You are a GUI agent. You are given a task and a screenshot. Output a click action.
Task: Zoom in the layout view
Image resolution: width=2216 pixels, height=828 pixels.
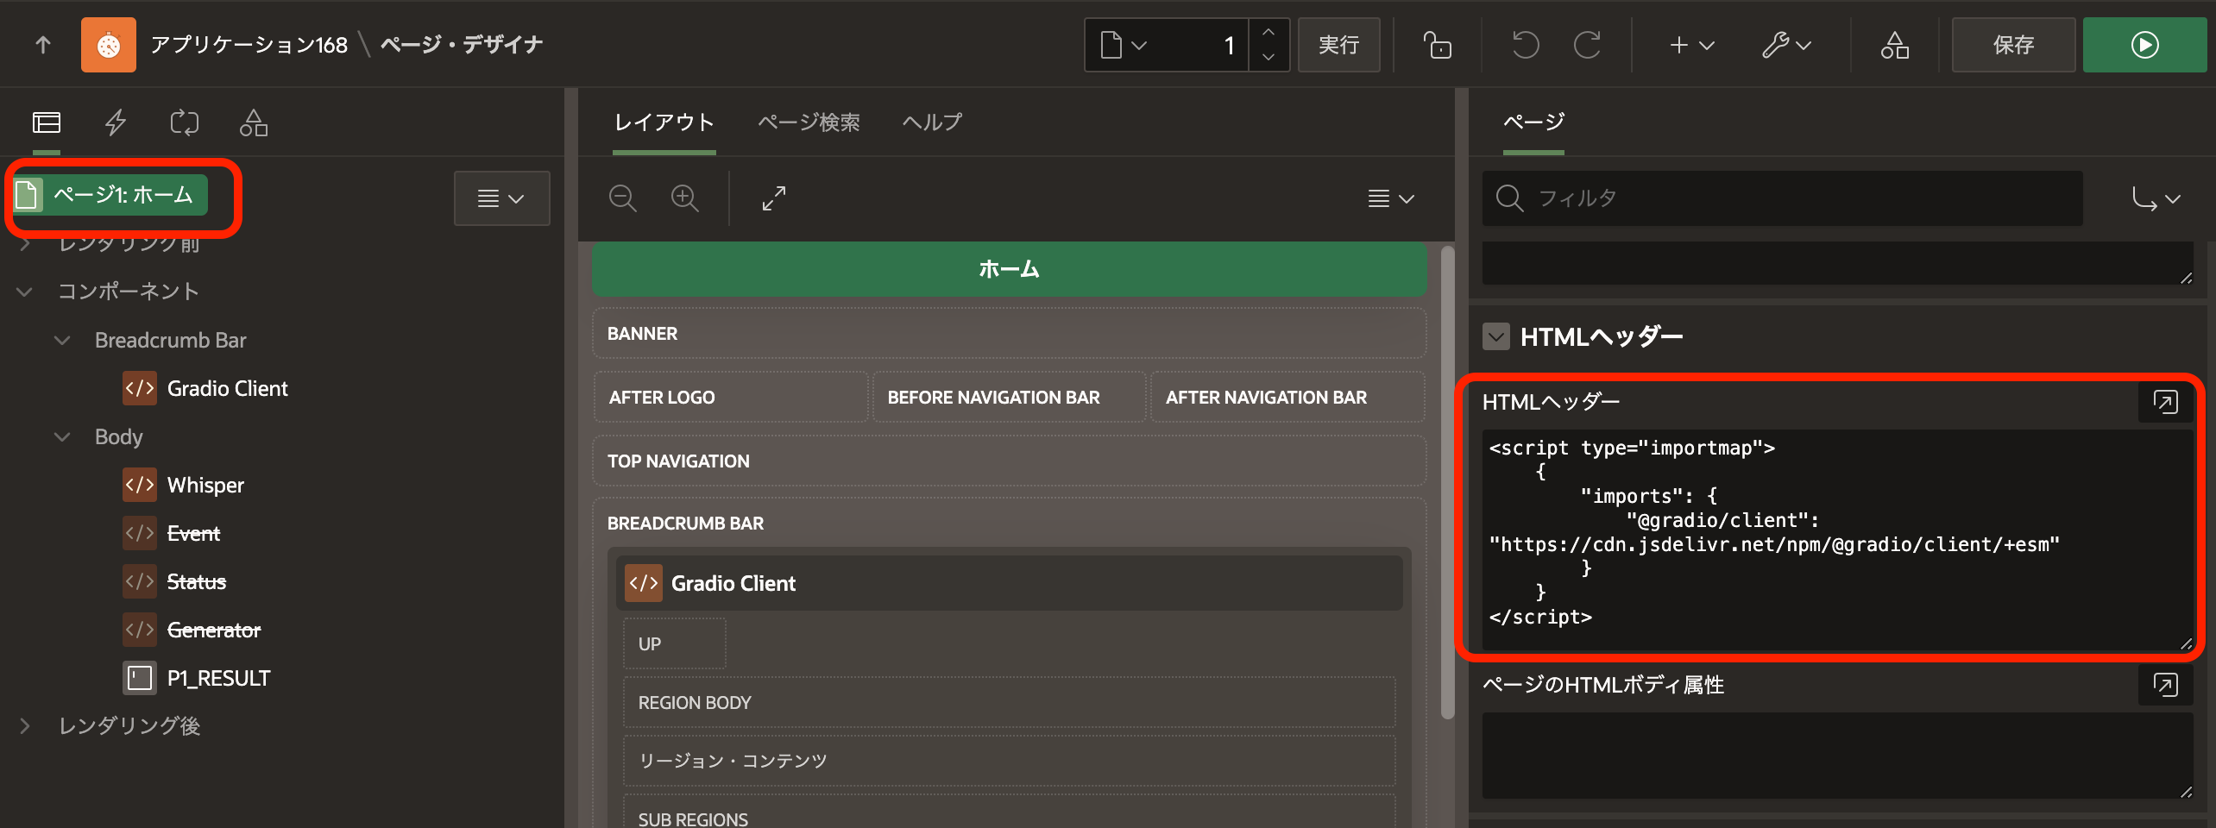coord(684,198)
